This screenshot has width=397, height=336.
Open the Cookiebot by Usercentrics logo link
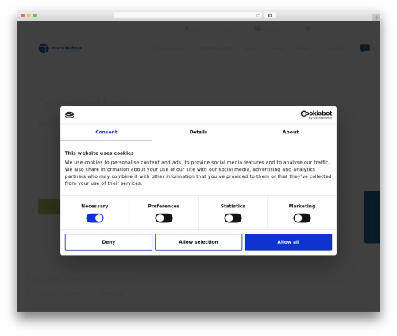pyautogui.click(x=316, y=115)
